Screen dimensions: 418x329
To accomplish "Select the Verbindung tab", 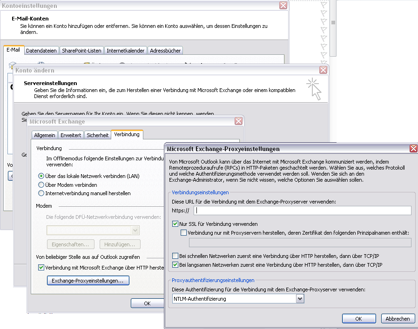I will point(127,134).
